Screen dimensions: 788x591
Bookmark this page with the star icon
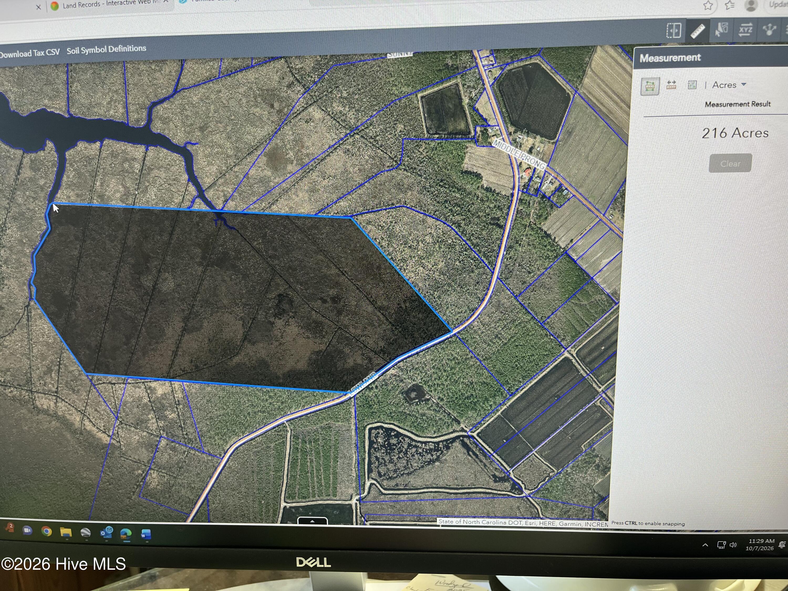tap(708, 5)
